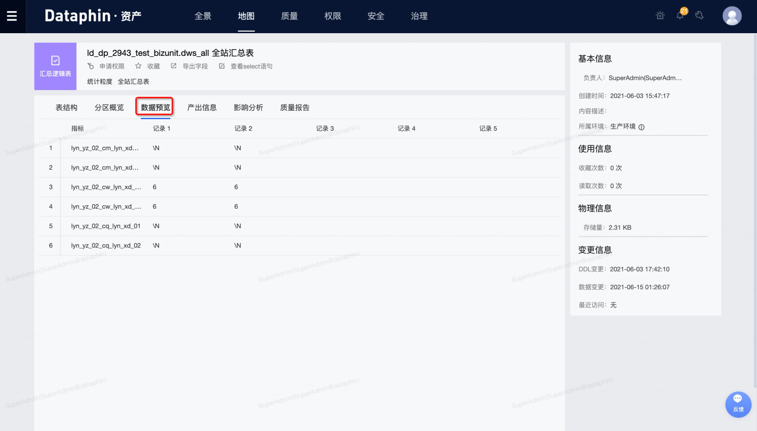Open the hamburger navigation menu
757x431 pixels.
click(x=12, y=16)
